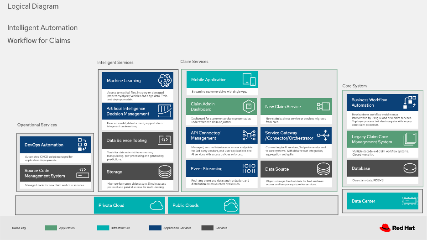Click the Data Source database icon
Screen dimensions: 427x240
[323, 169]
